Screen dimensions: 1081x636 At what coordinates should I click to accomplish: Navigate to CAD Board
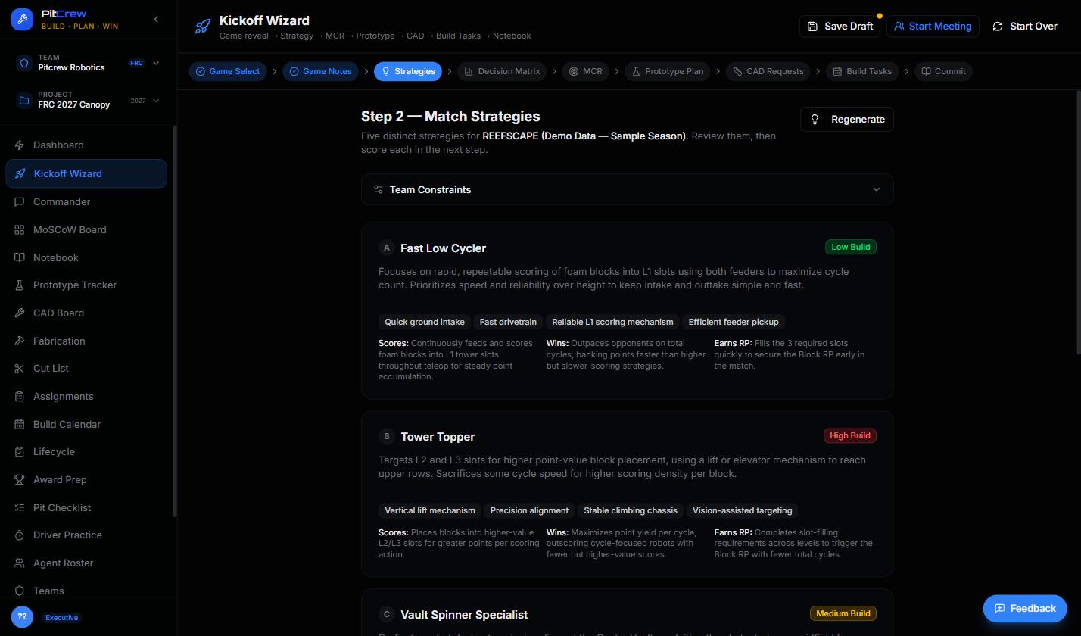86,313
